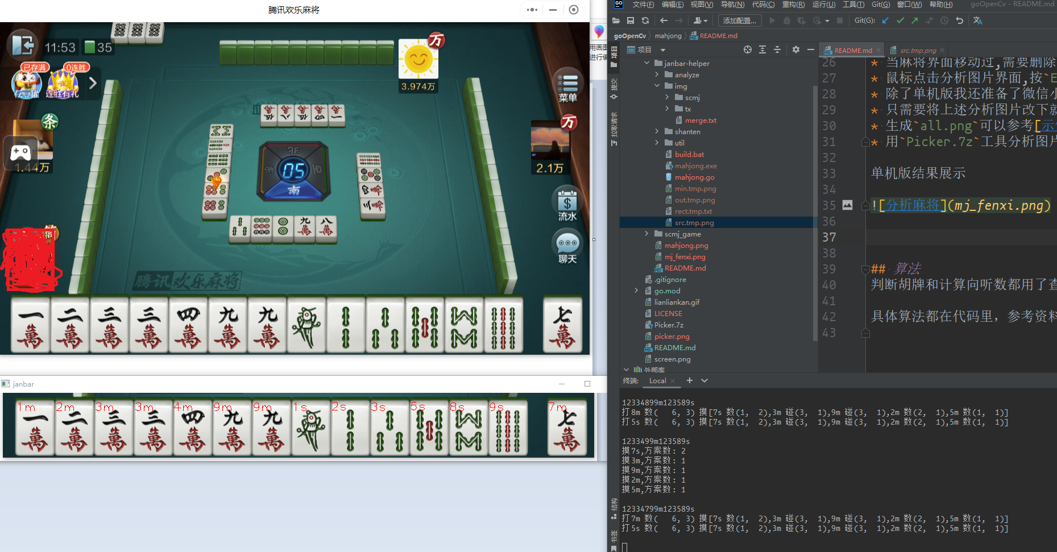Click the 连胜有礼 crown icon
Viewport: 1057px width, 552px height.
tap(62, 84)
